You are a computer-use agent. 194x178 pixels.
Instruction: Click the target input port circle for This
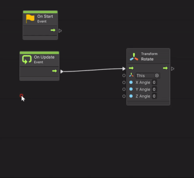pyautogui.click(x=124, y=75)
